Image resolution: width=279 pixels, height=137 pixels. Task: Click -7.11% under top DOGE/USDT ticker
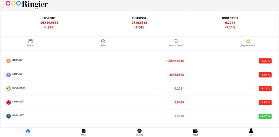click(230, 28)
